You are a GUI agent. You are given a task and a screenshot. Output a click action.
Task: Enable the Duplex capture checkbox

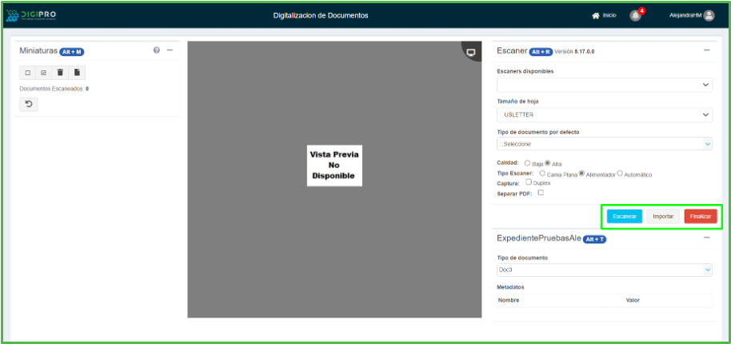click(529, 182)
